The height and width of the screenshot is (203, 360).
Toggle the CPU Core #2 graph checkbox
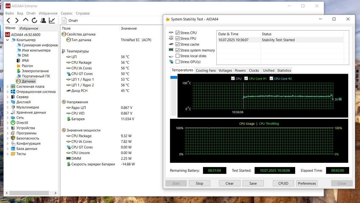(271, 78)
